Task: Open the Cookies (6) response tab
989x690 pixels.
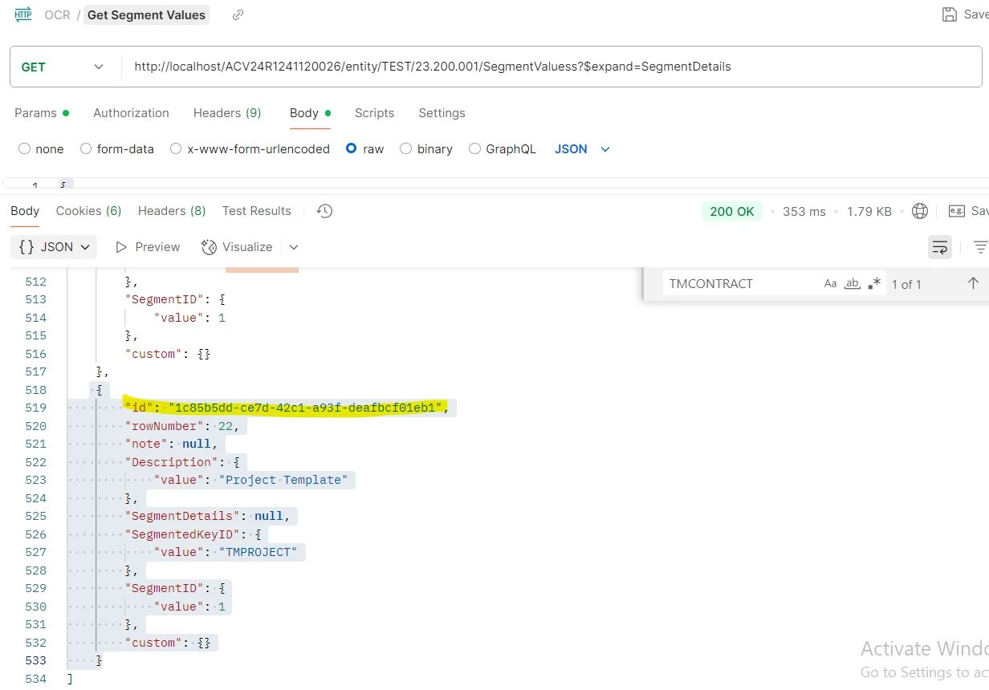Action: coord(88,210)
